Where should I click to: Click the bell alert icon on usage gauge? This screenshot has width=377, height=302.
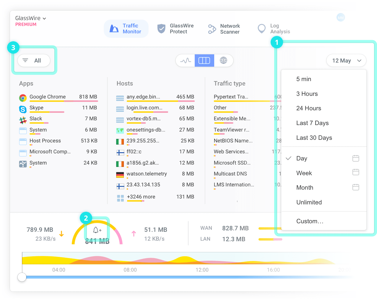[x=97, y=230]
